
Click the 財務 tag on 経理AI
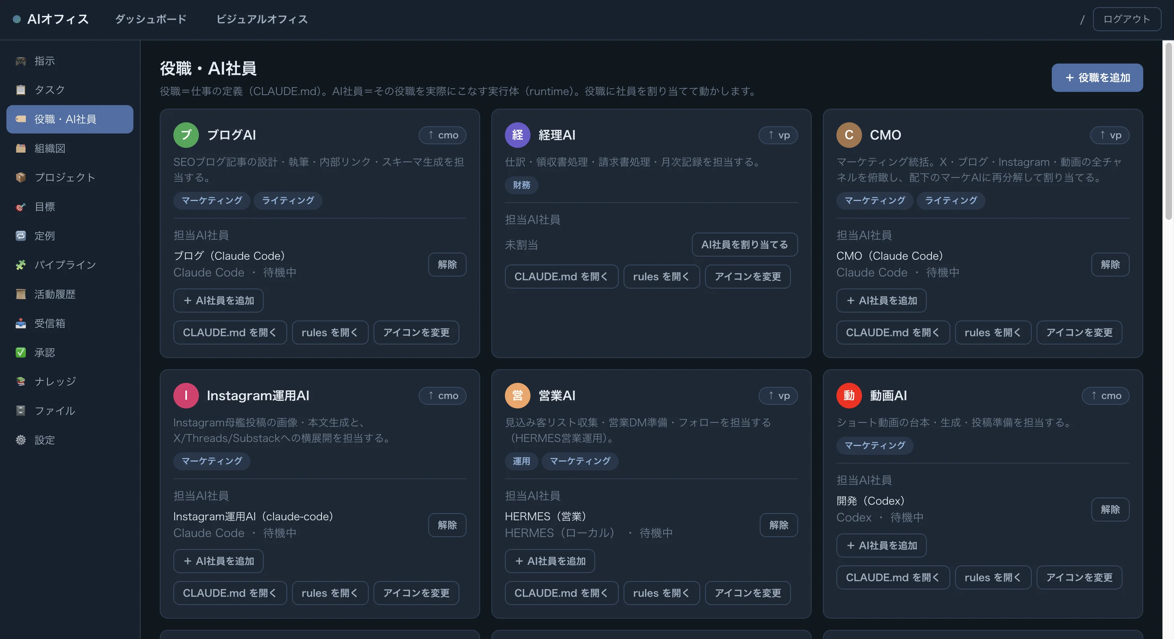pyautogui.click(x=521, y=185)
